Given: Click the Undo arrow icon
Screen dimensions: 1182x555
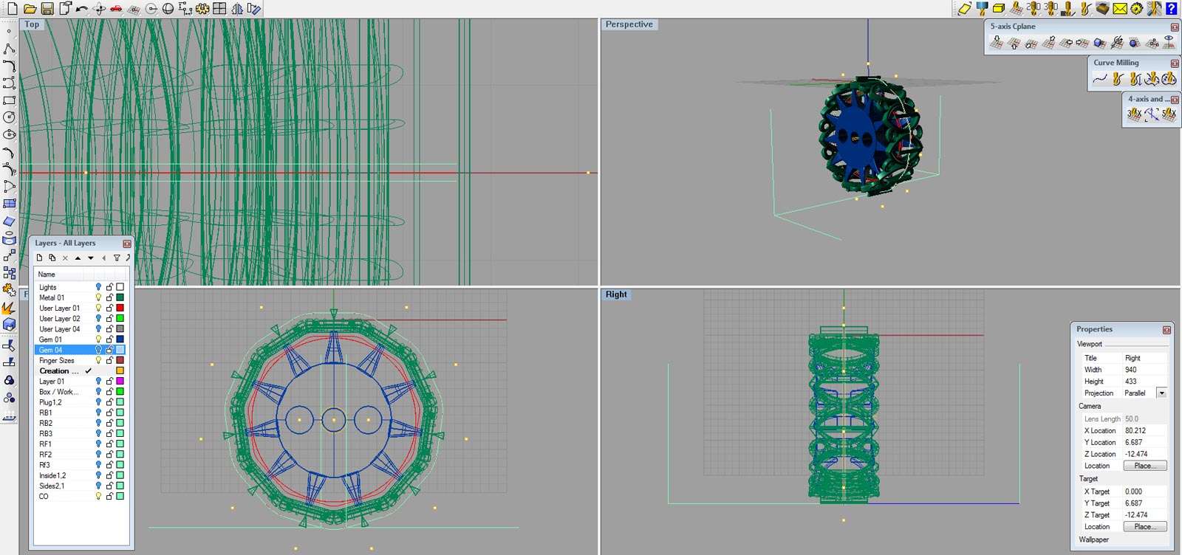Looking at the screenshot, I should (x=81, y=9).
